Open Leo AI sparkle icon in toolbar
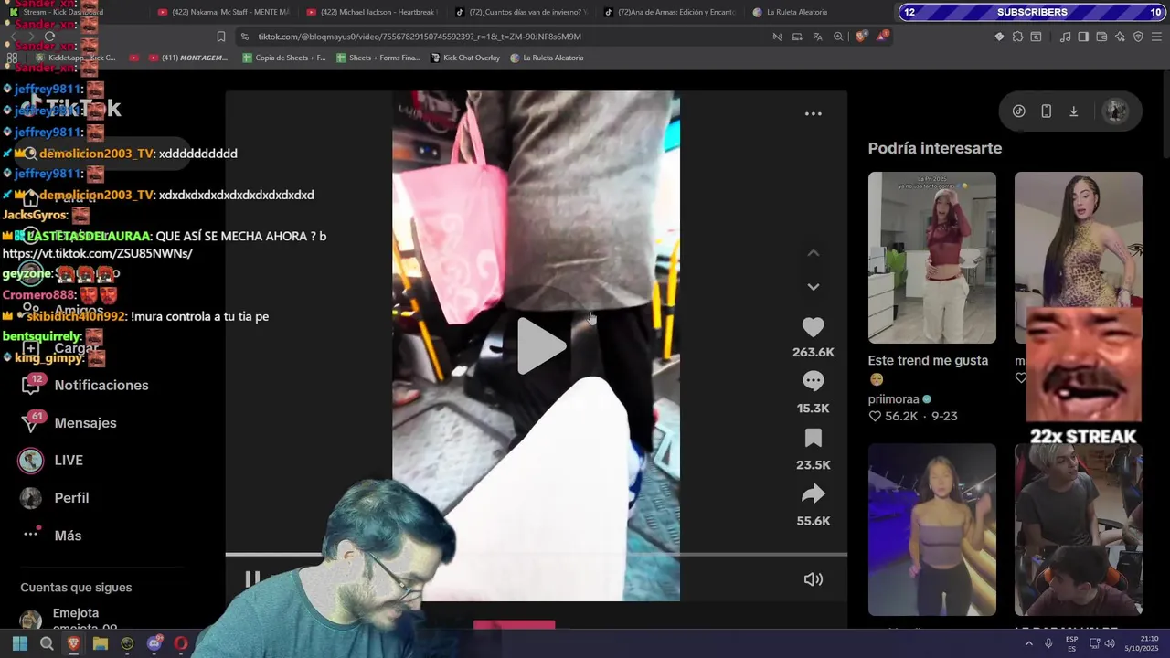 pos(1120,37)
